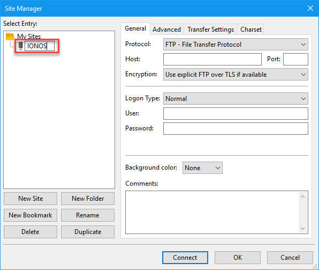
Task: Choose a Background color from dropdown
Action: click(x=202, y=168)
